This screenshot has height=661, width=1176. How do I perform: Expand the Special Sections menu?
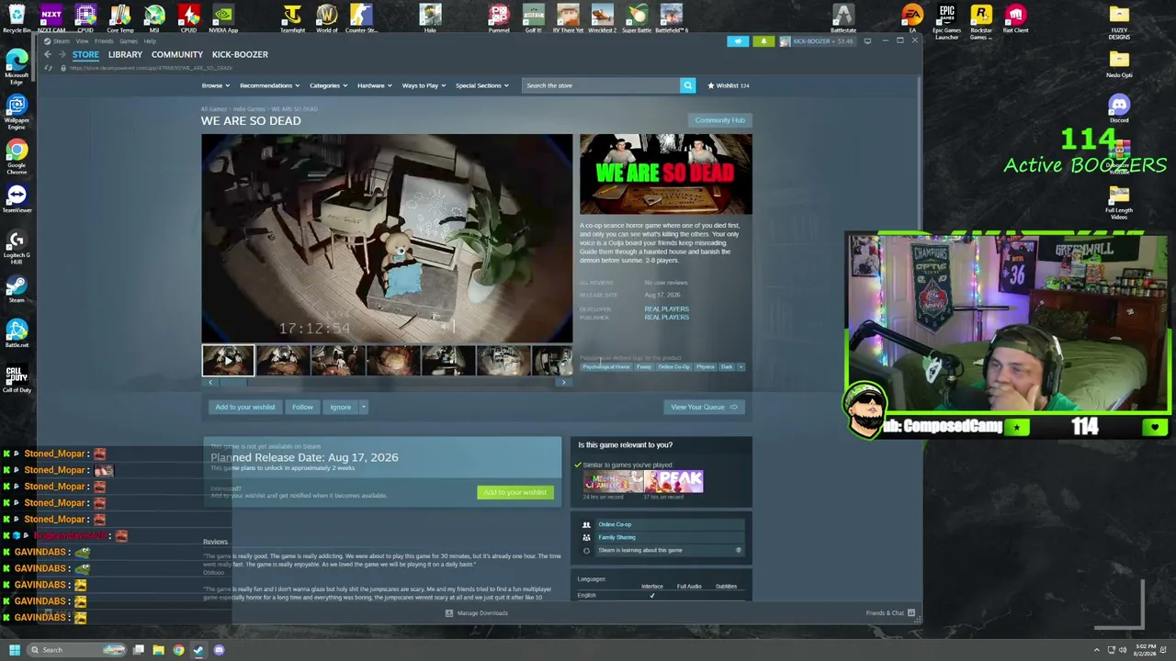click(482, 85)
